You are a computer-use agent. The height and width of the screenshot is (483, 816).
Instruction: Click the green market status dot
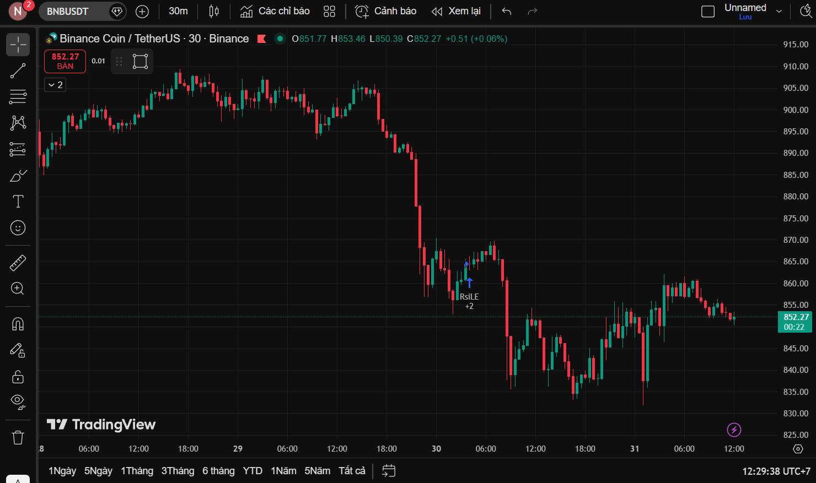pyautogui.click(x=280, y=39)
